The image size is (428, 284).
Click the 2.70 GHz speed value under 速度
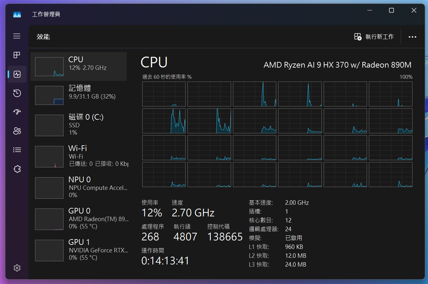click(x=193, y=213)
